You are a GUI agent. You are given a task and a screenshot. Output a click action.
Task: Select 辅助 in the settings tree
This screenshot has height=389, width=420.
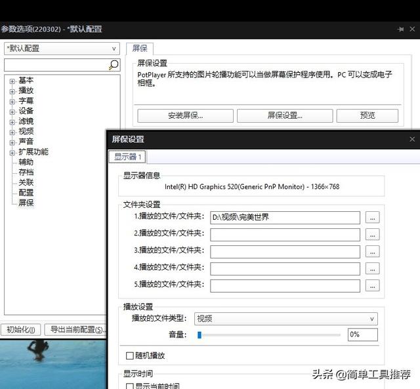[26, 162]
